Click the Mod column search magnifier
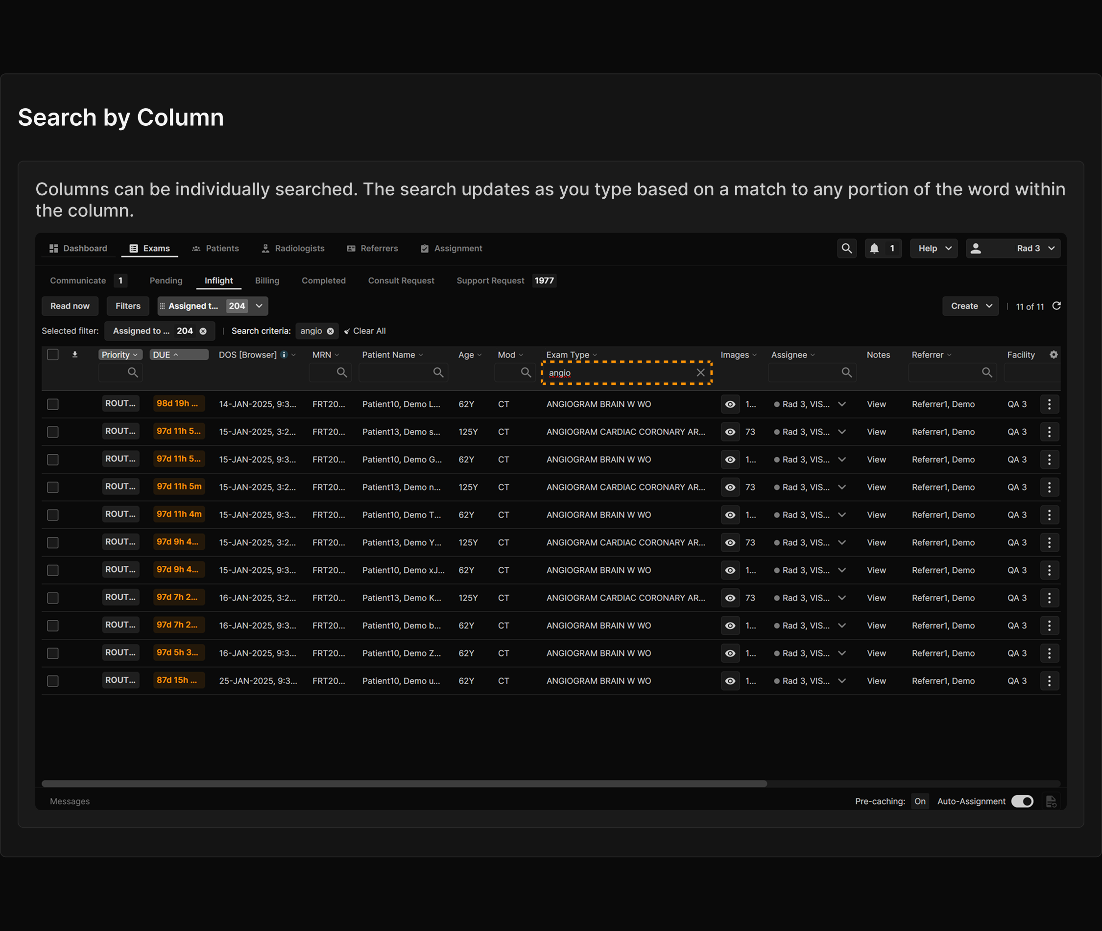Viewport: 1102px width, 931px height. (526, 372)
